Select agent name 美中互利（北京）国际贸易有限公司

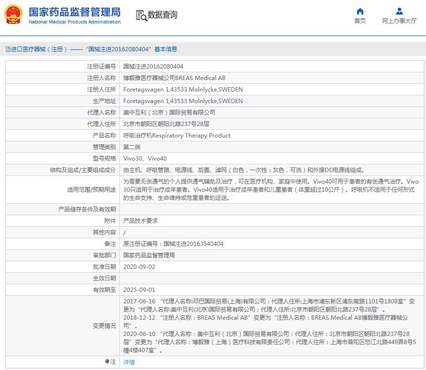[x=169, y=113]
